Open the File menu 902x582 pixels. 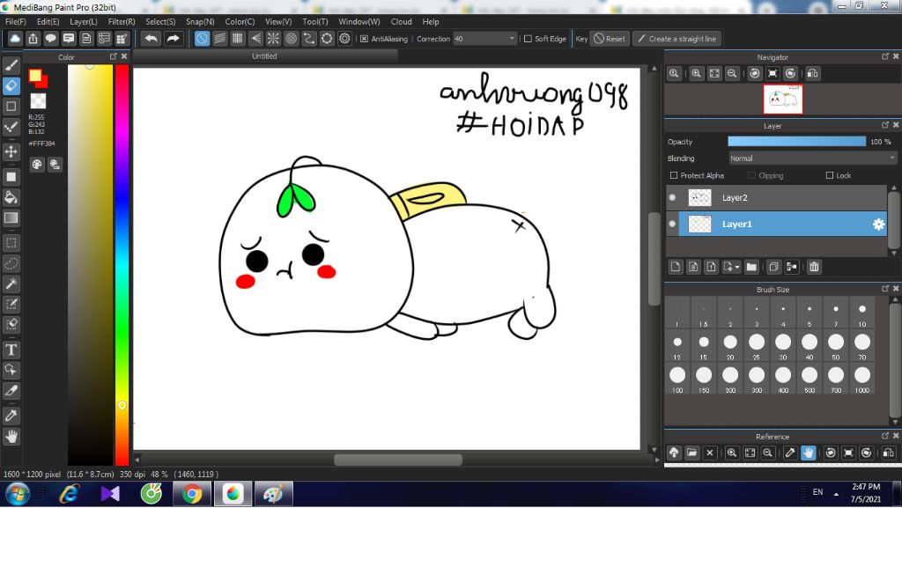point(16,21)
